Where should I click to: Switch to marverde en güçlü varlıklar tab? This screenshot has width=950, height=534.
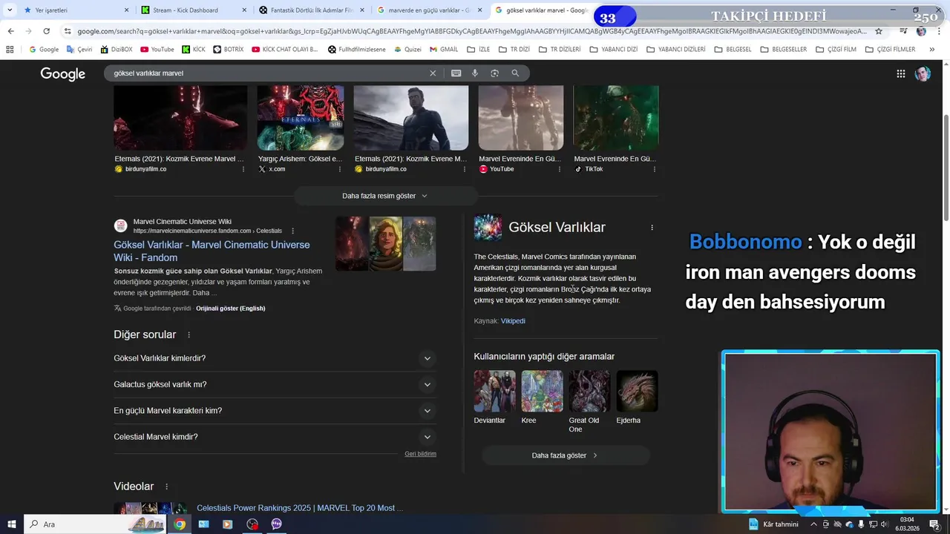point(428,10)
